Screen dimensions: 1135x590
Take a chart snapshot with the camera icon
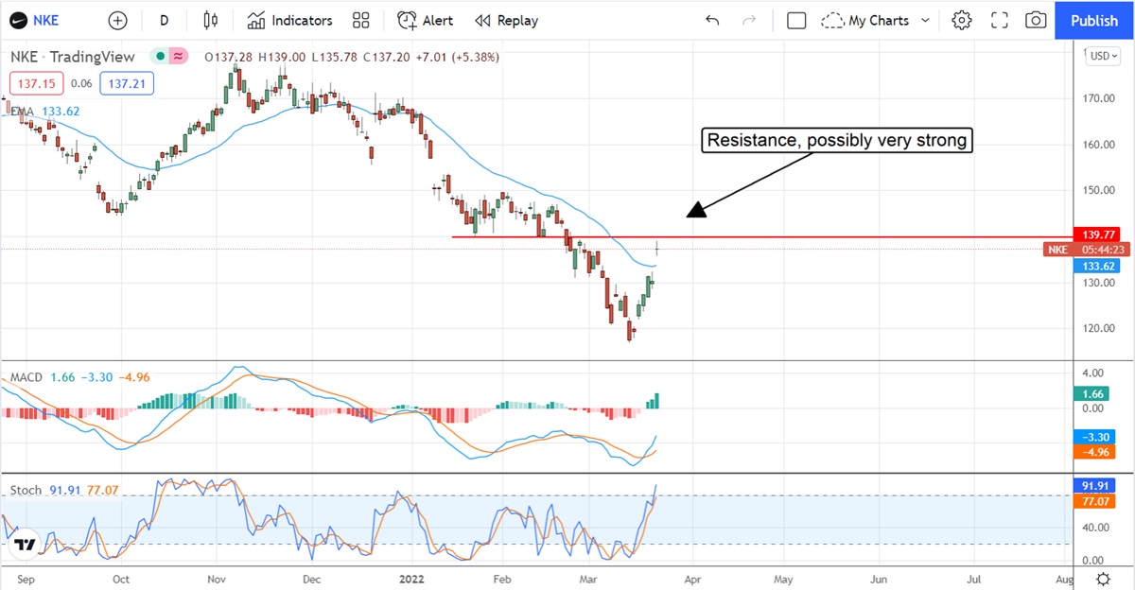[1036, 20]
